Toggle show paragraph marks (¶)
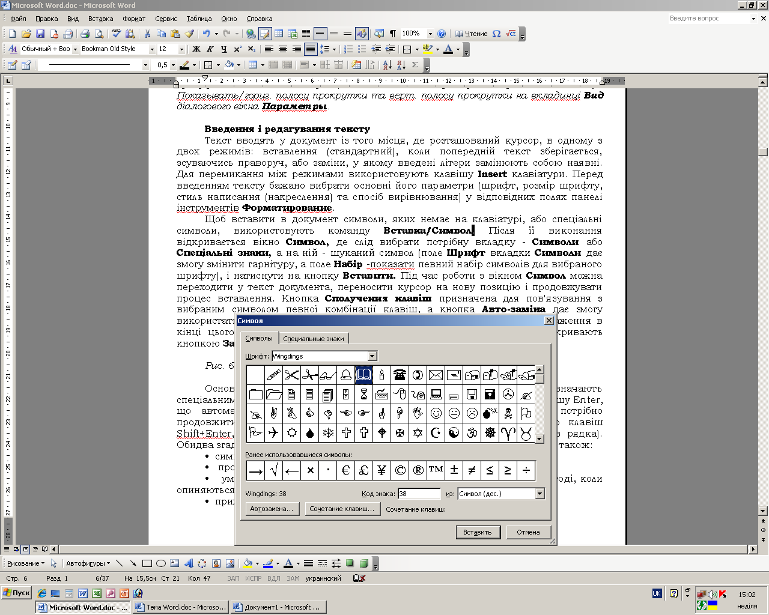 tap(393, 34)
